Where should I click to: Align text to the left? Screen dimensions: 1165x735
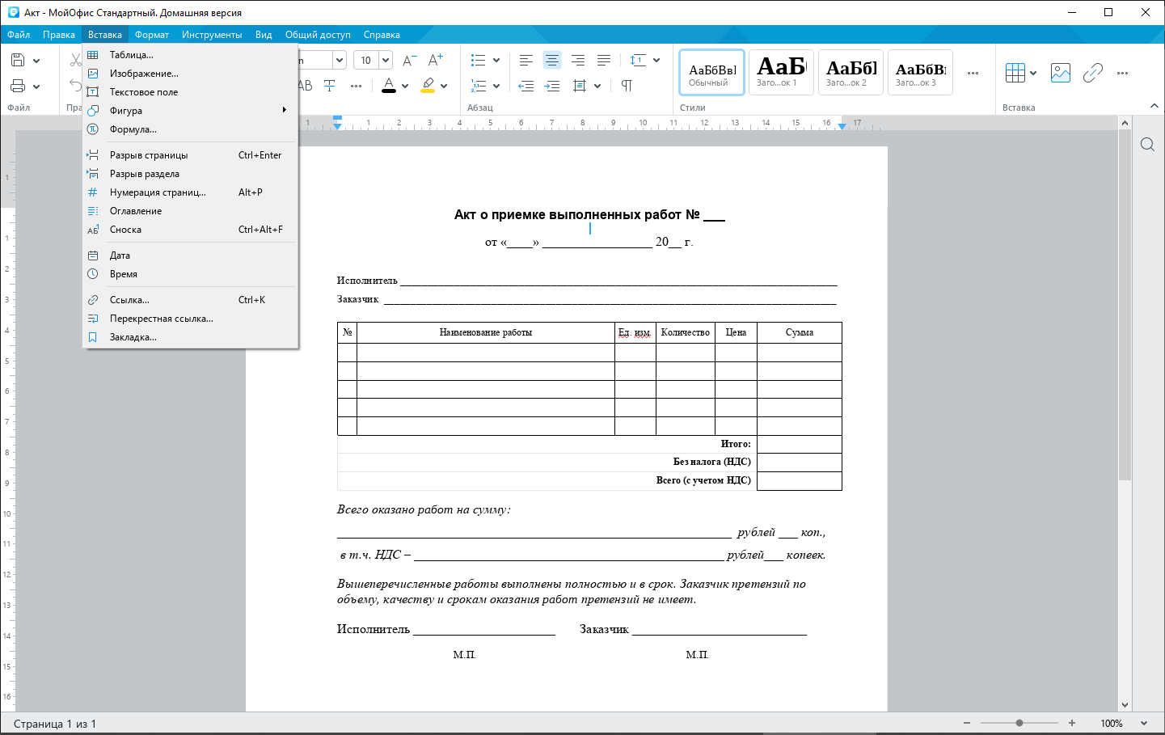click(x=526, y=60)
